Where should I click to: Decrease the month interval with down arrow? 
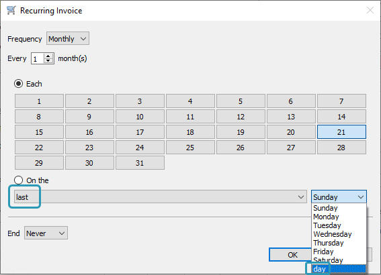tap(48, 60)
